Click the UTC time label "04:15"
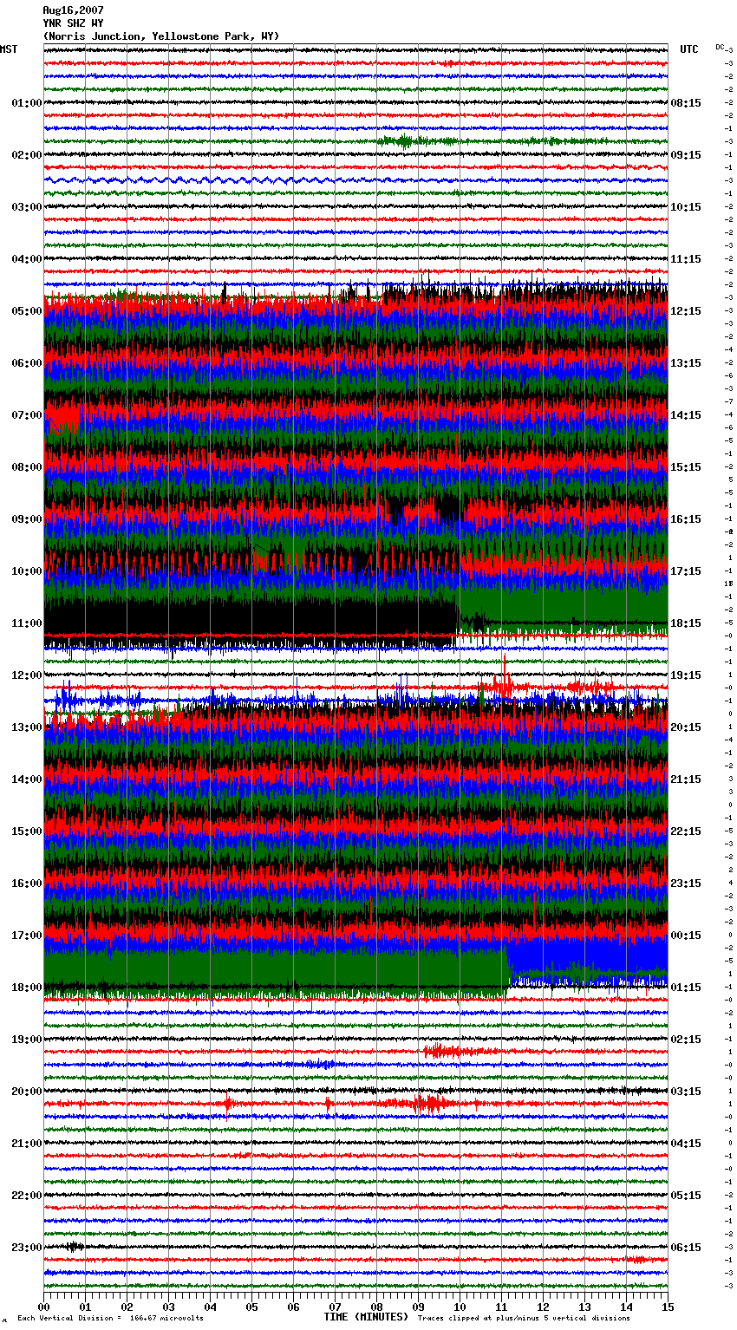This screenshot has height=1330, width=737. click(686, 1144)
